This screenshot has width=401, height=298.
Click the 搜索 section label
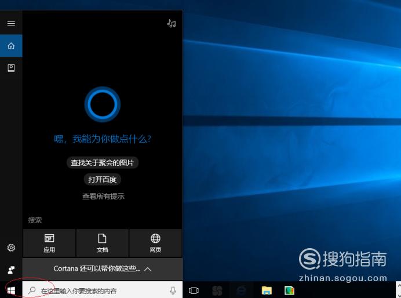[x=35, y=220]
